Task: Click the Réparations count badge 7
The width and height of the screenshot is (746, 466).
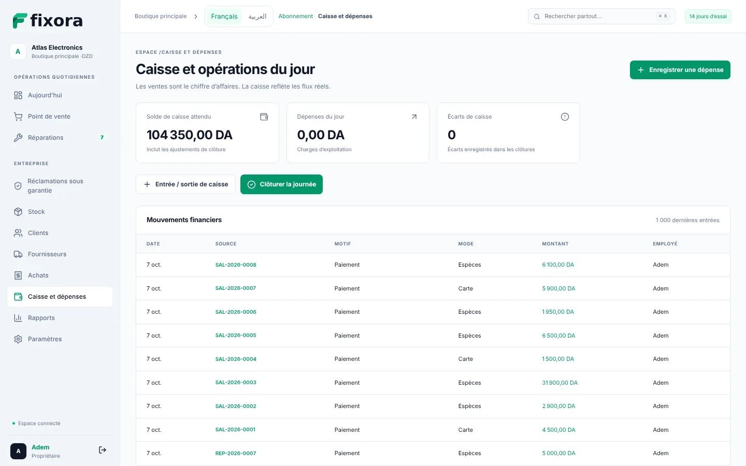Action: click(x=102, y=138)
